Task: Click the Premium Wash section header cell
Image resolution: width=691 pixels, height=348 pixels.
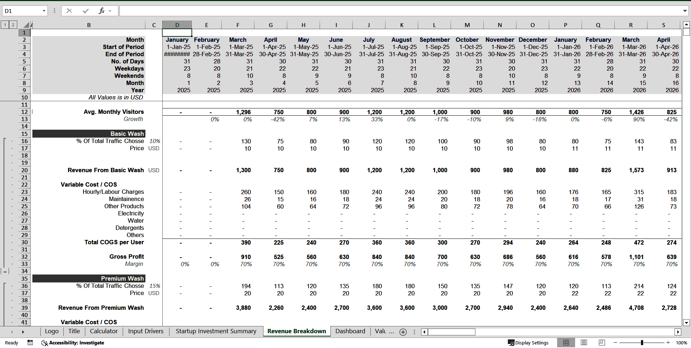Action: pos(89,278)
